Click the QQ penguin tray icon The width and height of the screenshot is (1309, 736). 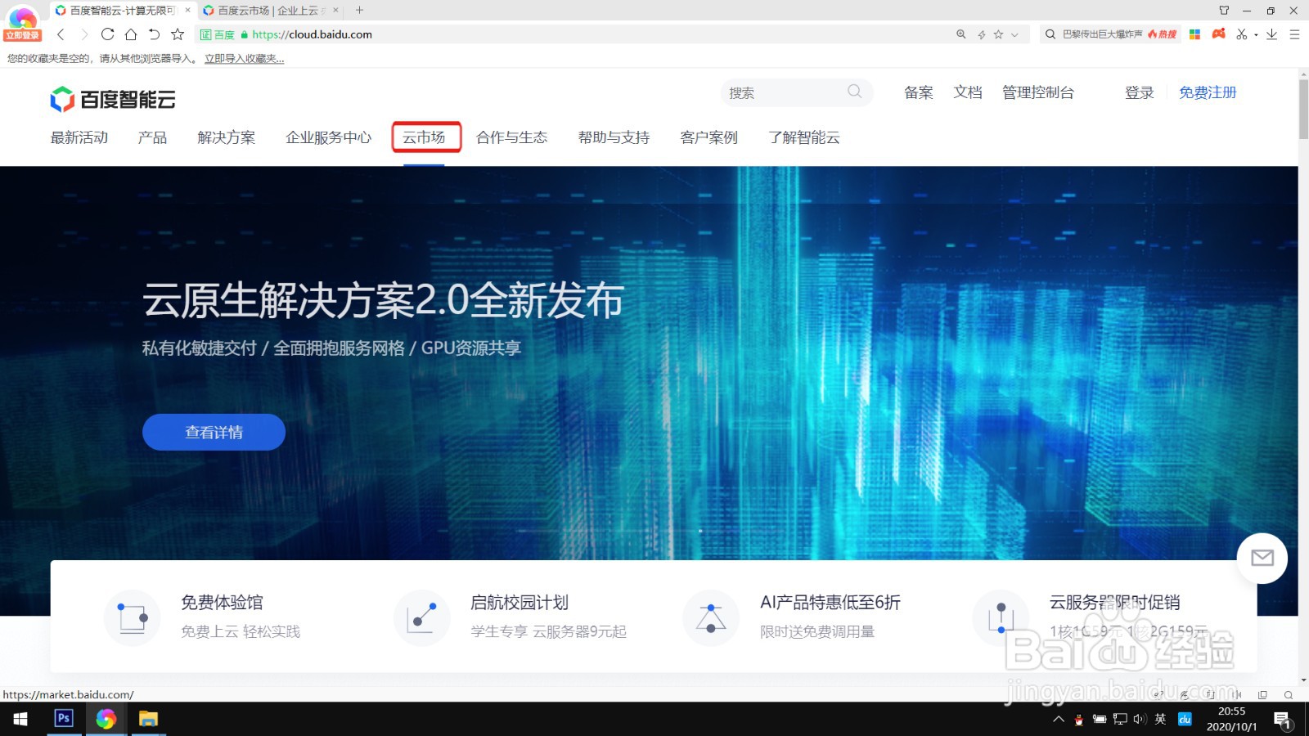tap(1079, 720)
